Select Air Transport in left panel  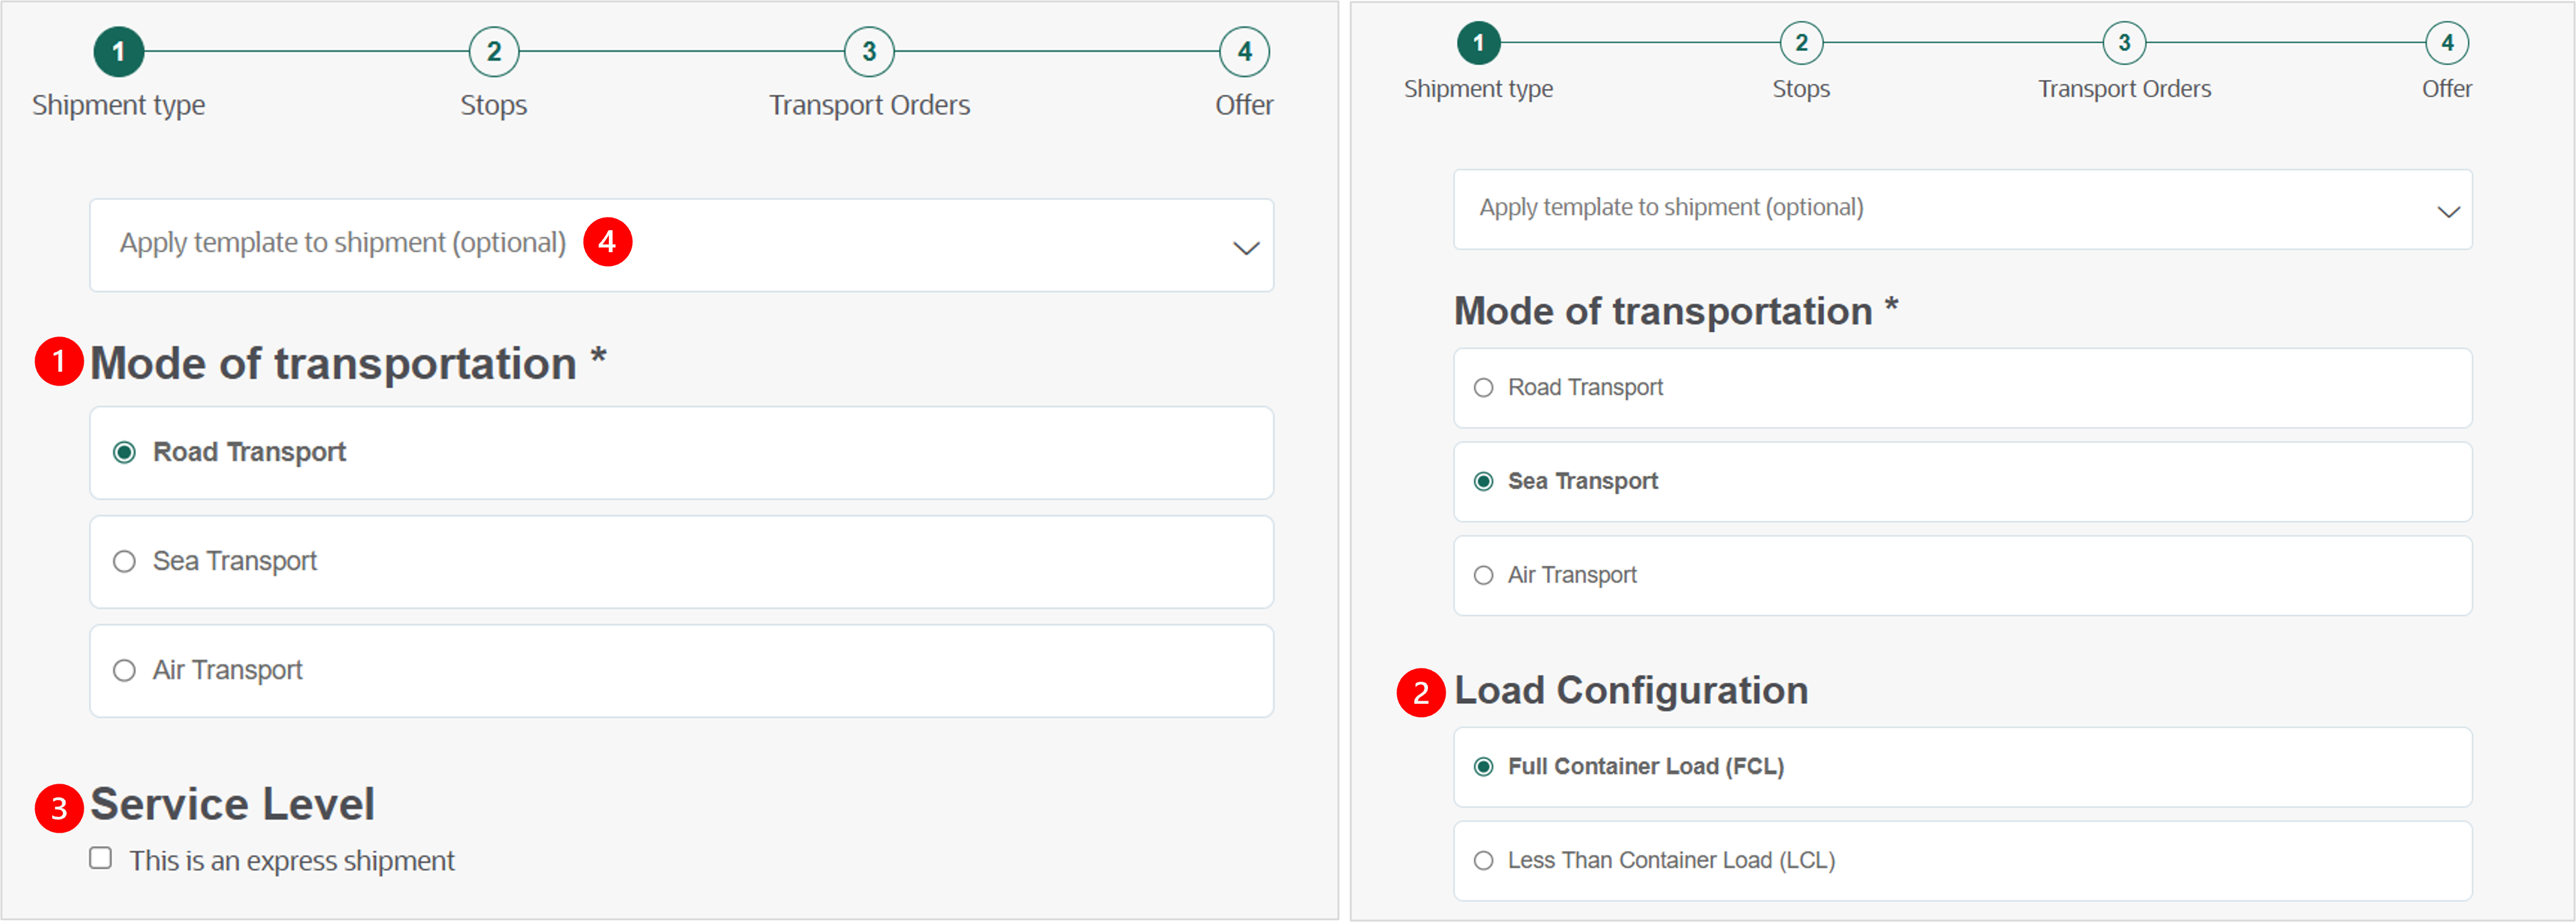pyautogui.click(x=681, y=671)
